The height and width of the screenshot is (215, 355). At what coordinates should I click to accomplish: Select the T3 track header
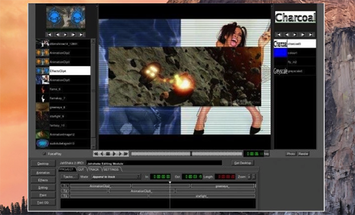pos(65,196)
